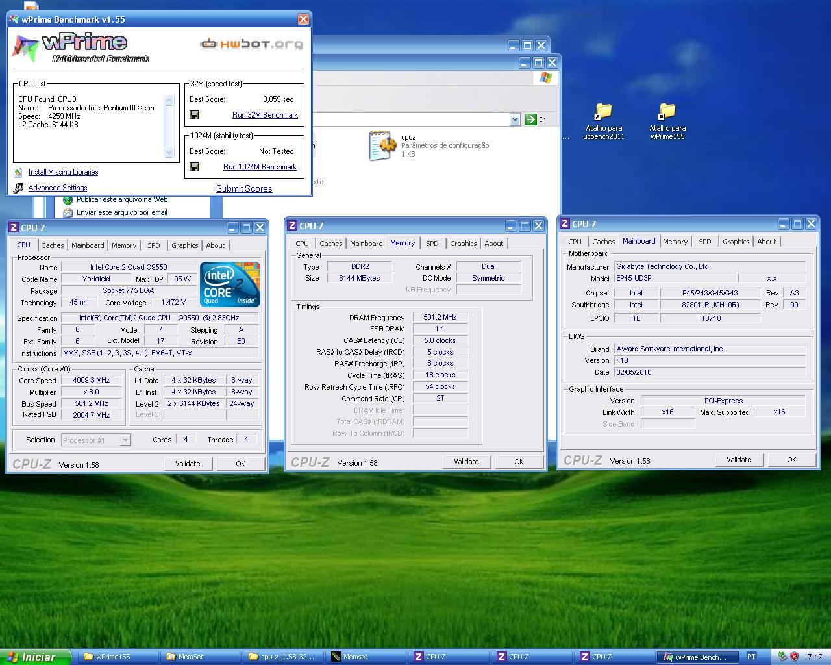Open the SPD tab in right CPU-Z window
Screen dimensions: 831x665
704,242
